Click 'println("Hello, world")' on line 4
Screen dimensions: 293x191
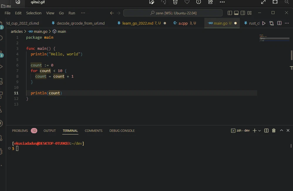point(56,54)
